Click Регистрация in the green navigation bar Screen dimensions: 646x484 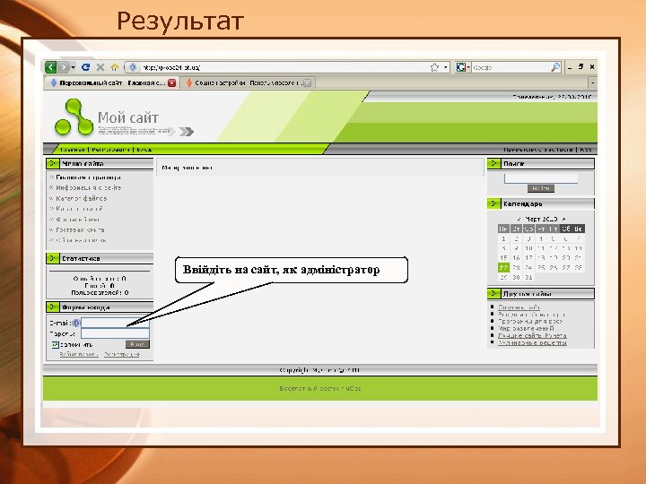coord(111,150)
